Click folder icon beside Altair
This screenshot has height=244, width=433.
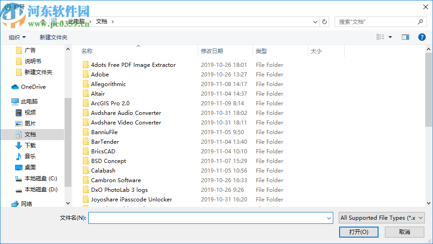(86, 94)
